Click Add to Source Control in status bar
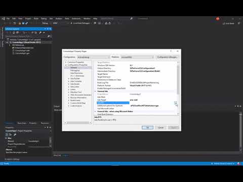 point(223,164)
